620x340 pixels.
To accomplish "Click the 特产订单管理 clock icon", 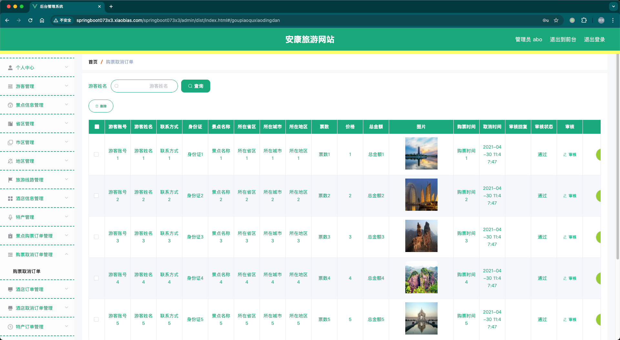I will [x=10, y=327].
